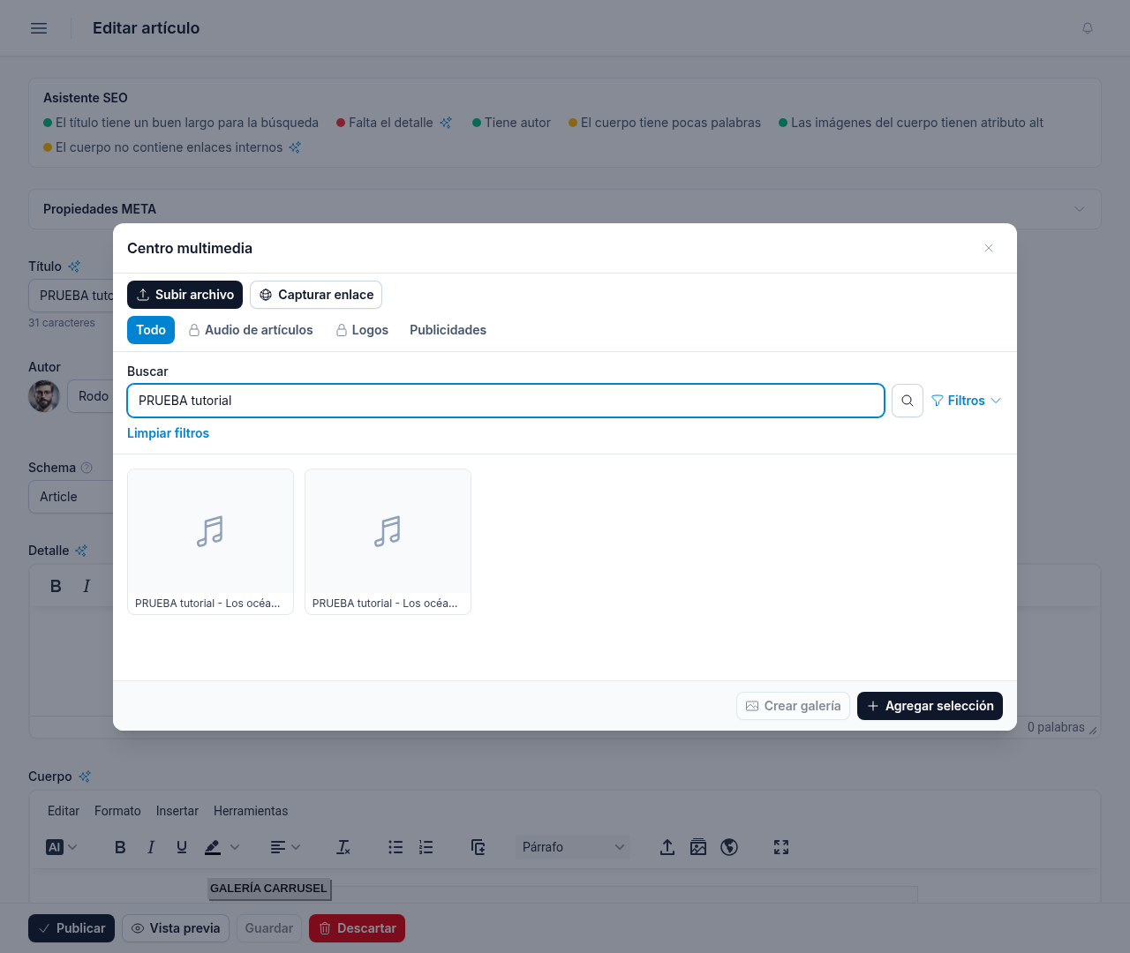Click the search magnifier button

[908, 401]
